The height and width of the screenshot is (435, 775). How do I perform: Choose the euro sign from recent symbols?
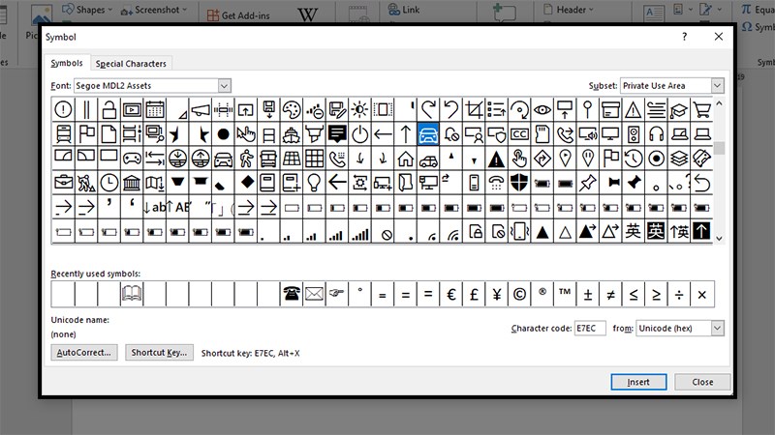click(x=450, y=295)
